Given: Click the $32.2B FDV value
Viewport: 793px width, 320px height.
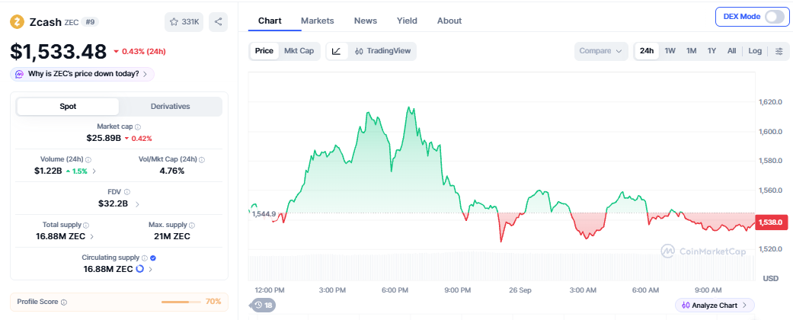Looking at the screenshot, I should (x=114, y=204).
